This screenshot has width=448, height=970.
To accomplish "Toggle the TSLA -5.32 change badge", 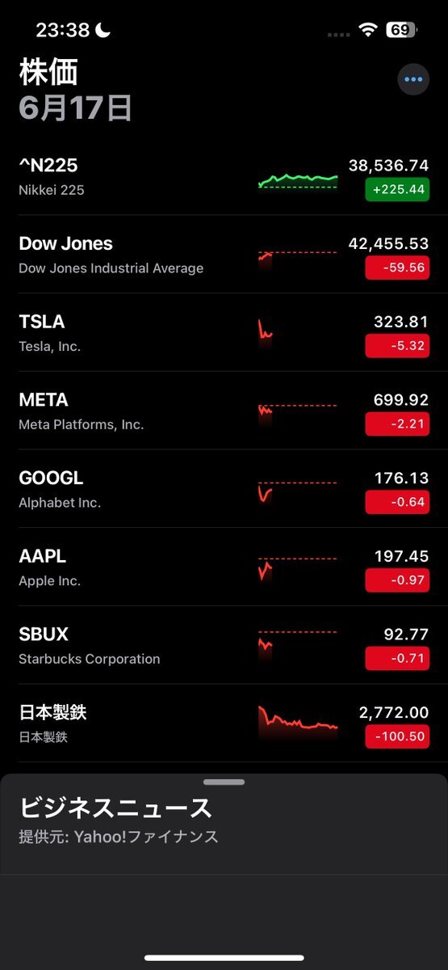I will click(397, 346).
